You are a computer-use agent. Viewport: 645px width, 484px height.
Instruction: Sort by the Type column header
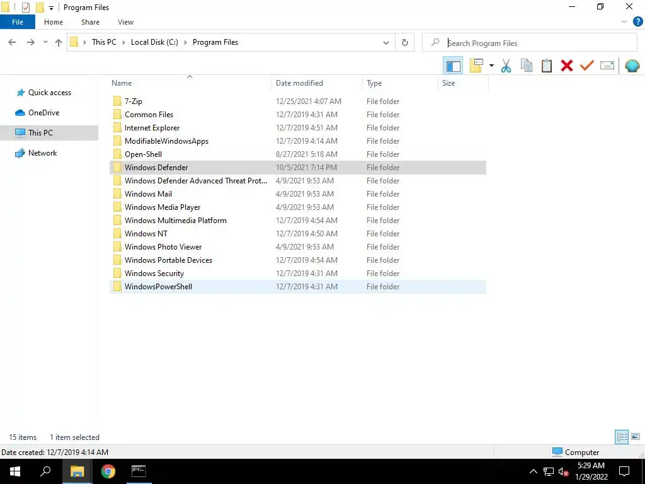pyautogui.click(x=400, y=83)
